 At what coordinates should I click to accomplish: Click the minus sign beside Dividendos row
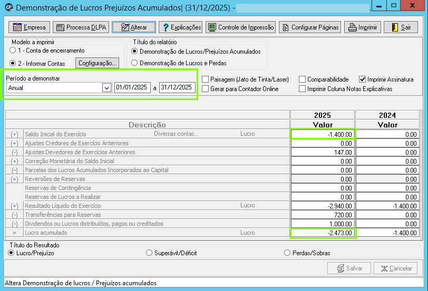pyautogui.click(x=14, y=224)
